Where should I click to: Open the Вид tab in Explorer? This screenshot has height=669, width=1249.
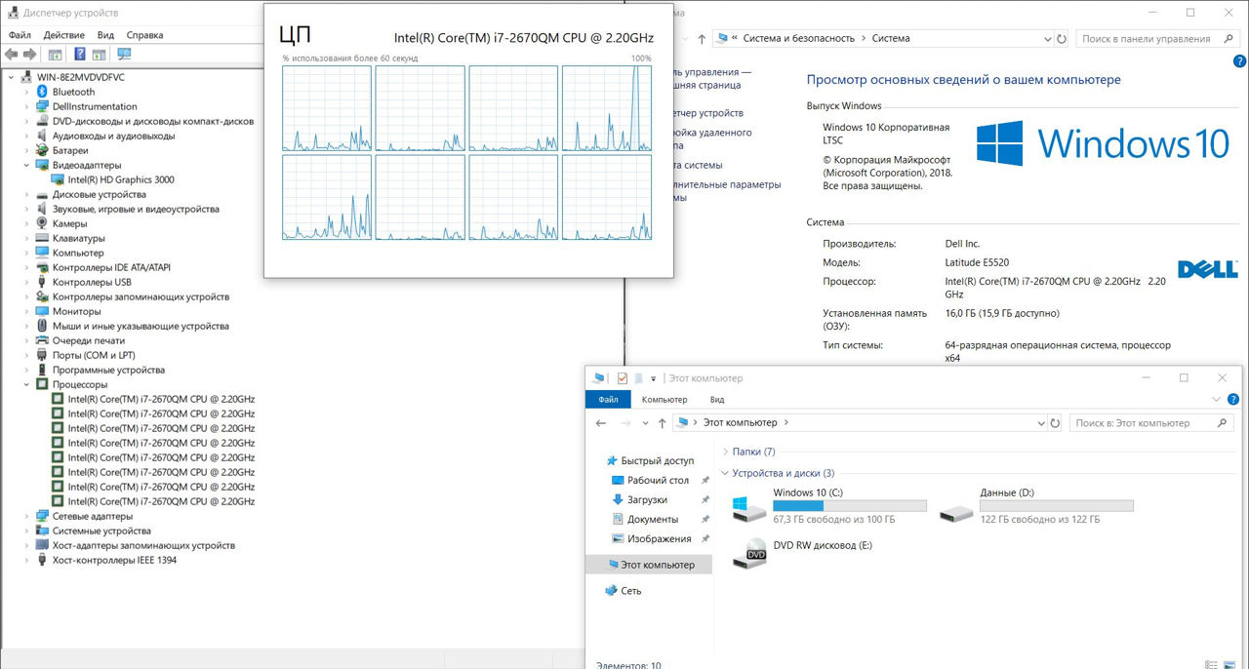click(x=717, y=400)
